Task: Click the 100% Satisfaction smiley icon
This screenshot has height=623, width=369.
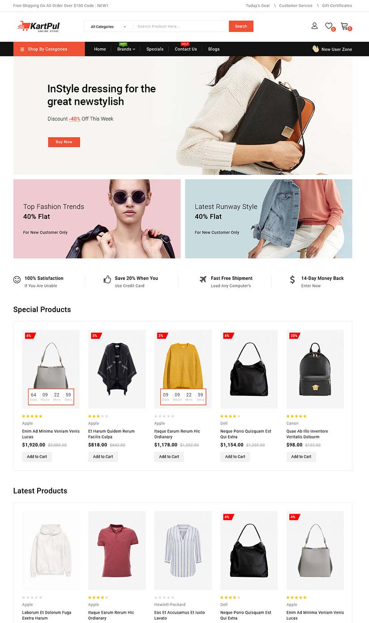Action: click(17, 279)
